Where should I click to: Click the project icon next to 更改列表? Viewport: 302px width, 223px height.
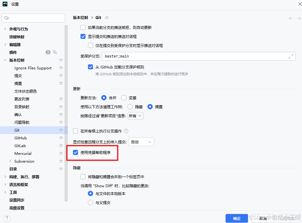coord(61,99)
